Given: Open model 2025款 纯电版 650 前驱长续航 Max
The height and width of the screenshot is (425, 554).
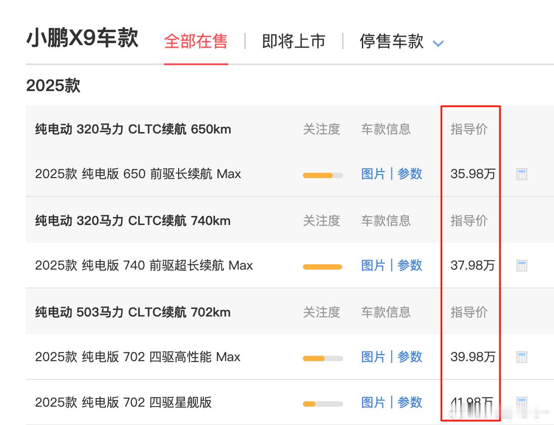Looking at the screenshot, I should [138, 174].
